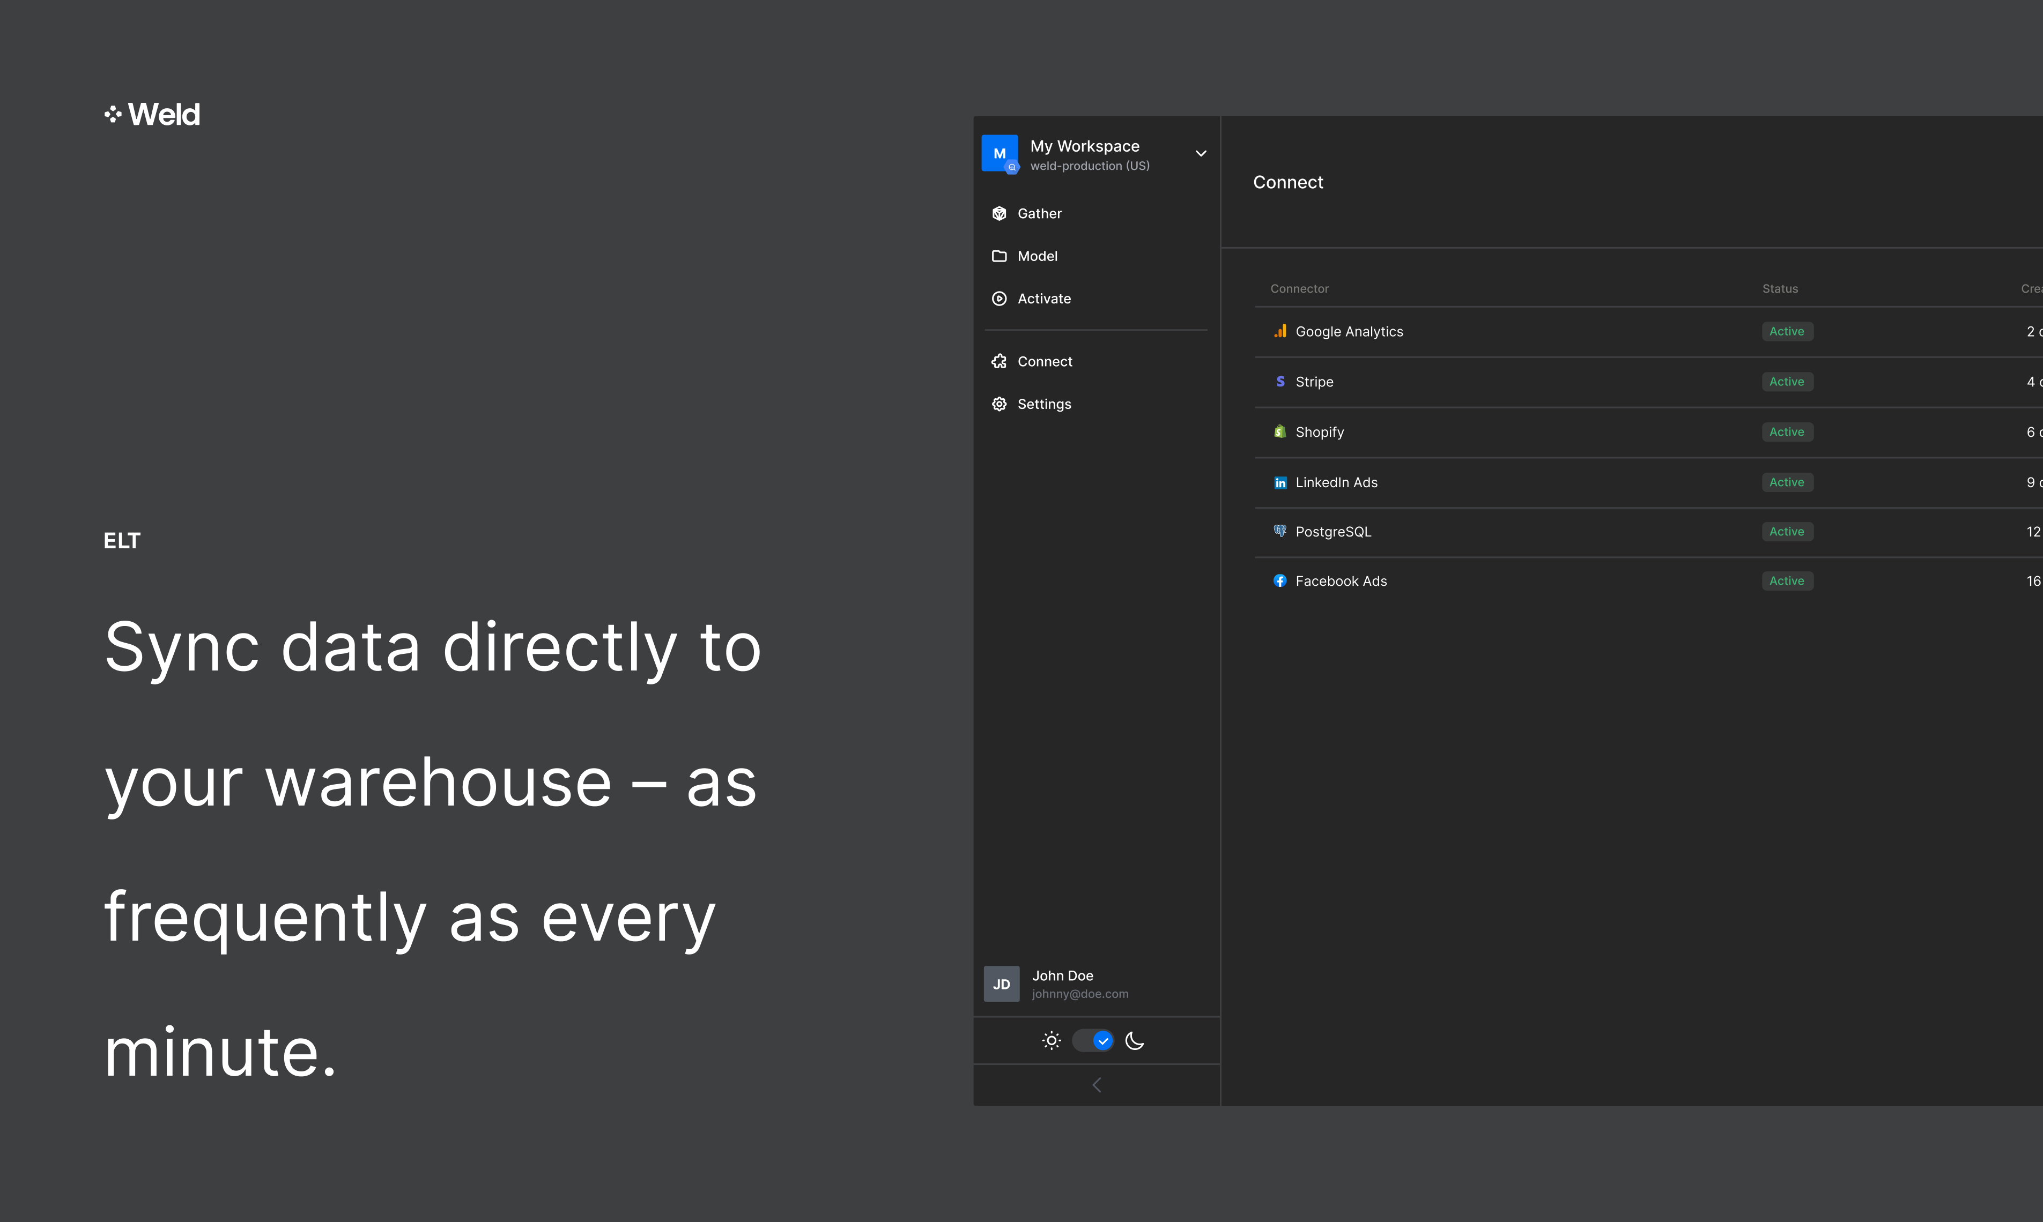Click the Weld logo link
Viewport: 2043px width, 1222px height.
[x=152, y=115]
